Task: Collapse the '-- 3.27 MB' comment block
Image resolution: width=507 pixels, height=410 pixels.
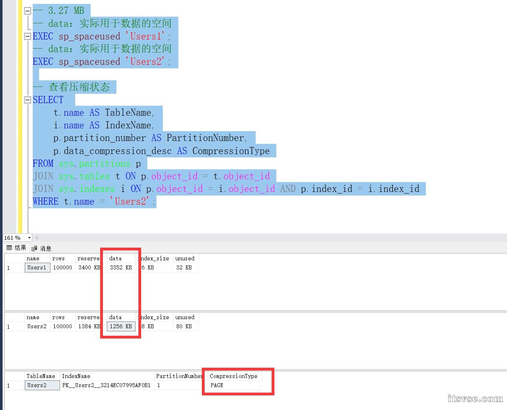Action: 28,11
